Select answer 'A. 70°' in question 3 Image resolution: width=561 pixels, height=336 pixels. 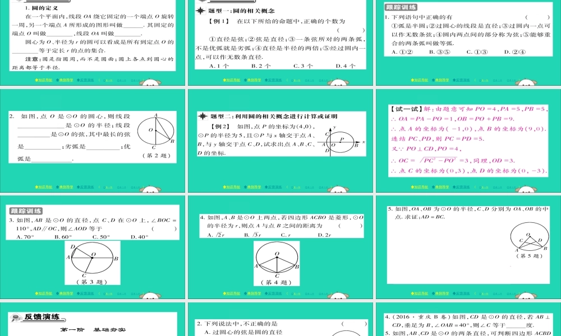[x=25, y=237]
